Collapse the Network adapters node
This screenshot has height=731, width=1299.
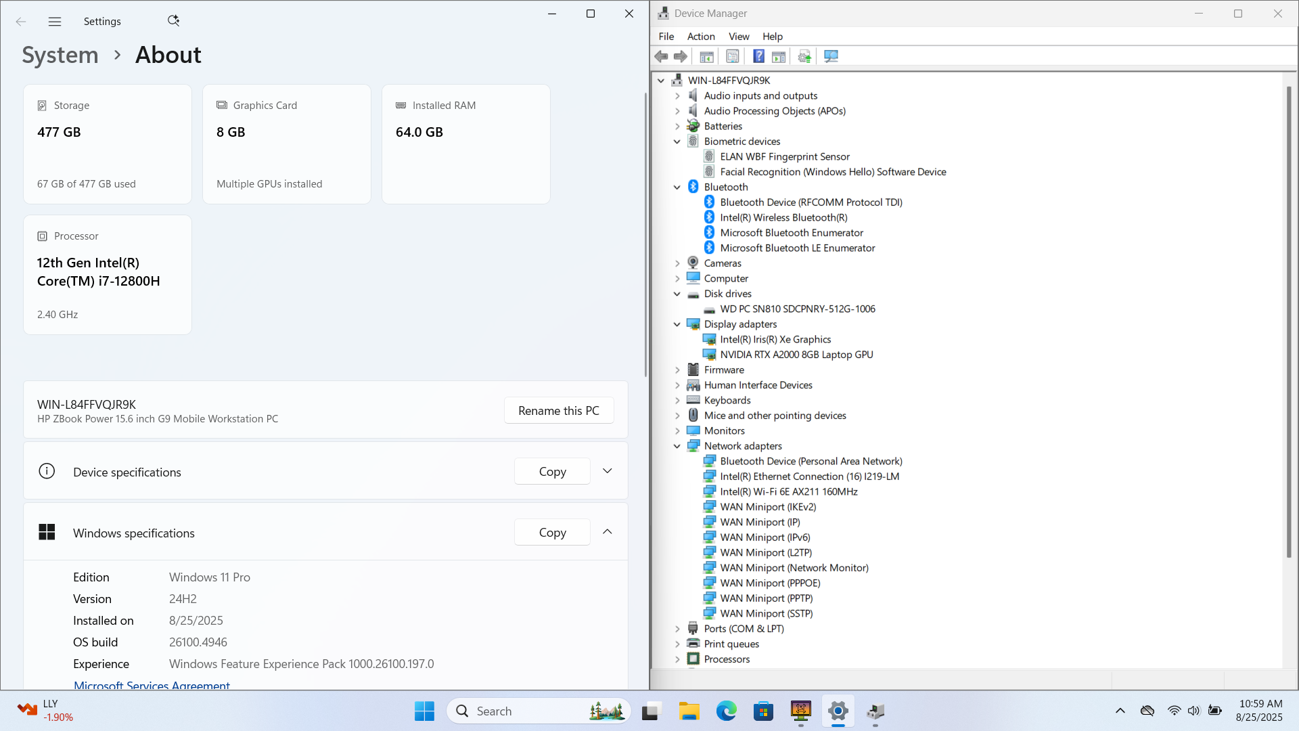pos(677,446)
